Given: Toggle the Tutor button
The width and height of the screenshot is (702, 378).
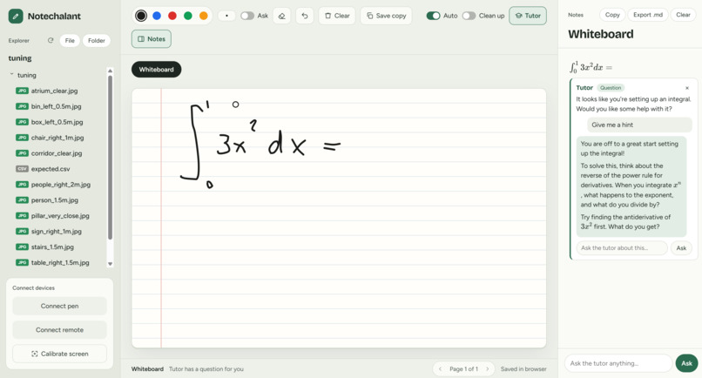Looking at the screenshot, I should 528,16.
